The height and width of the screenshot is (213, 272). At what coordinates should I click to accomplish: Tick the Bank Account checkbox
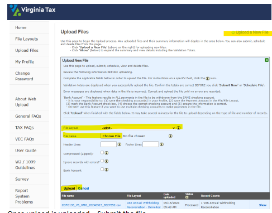(x=102, y=169)
